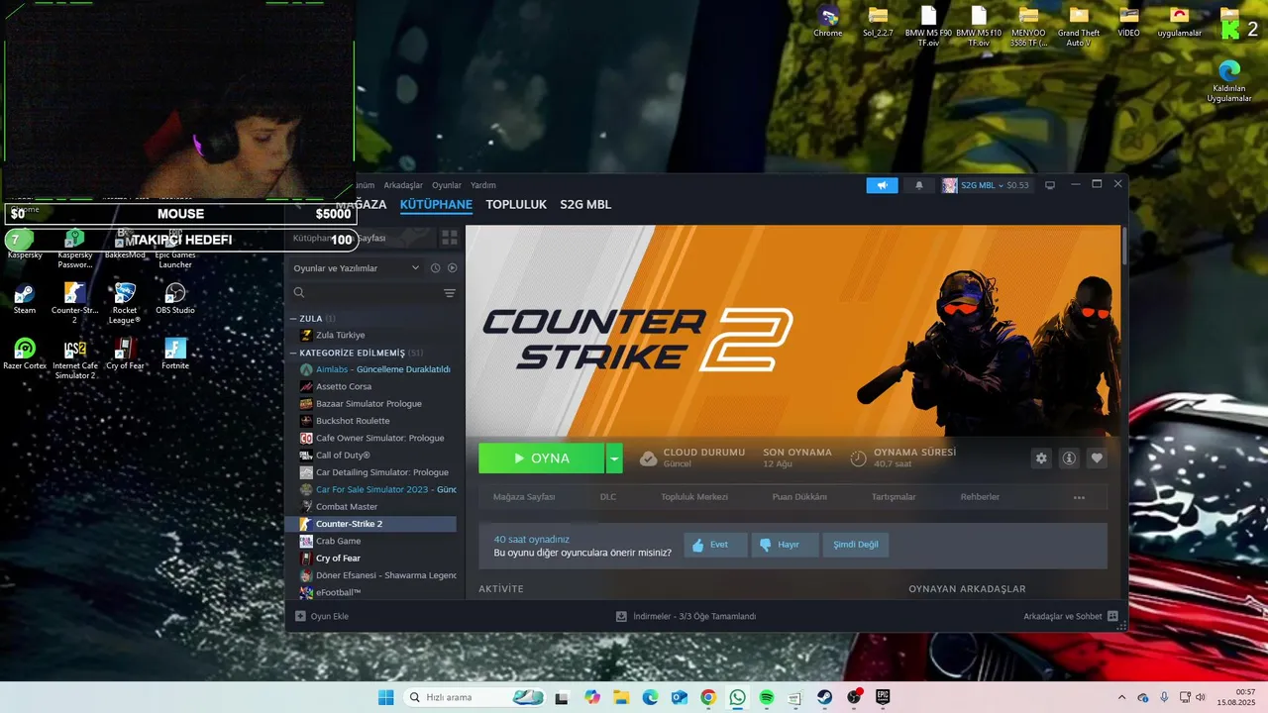Screen dimensions: 1268x713
Task: Open Oyunlar ve Yazılımlar dropdown
Action: (357, 268)
